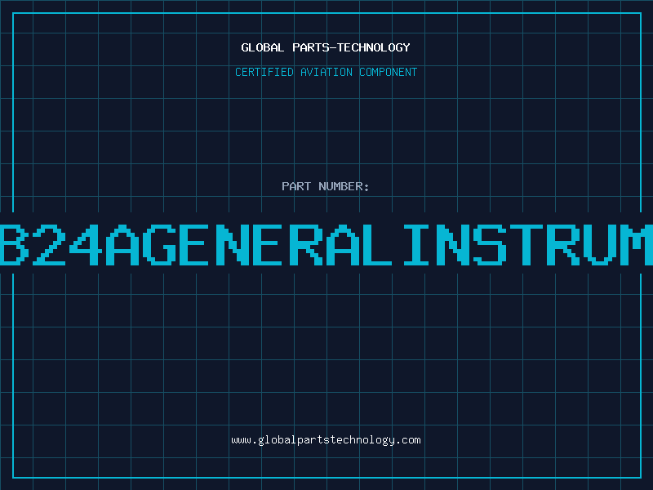Click the large digit 2 in the part number
The height and width of the screenshot is (490, 653).
[x=48, y=245]
